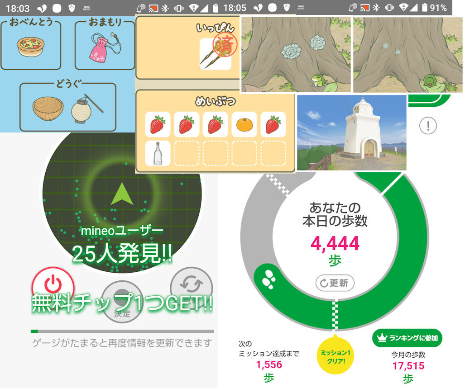Join ranking via ランキングに参加 button
This screenshot has height=388, width=465.
point(407,338)
